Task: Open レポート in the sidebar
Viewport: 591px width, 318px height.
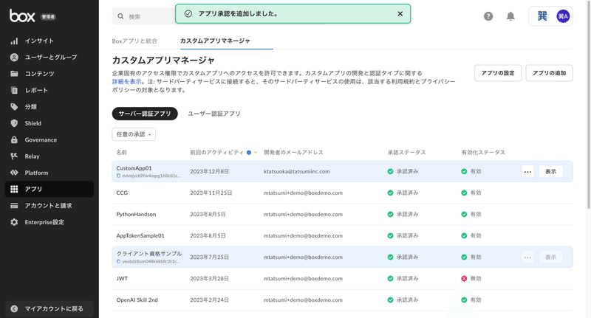Action: click(x=49, y=90)
